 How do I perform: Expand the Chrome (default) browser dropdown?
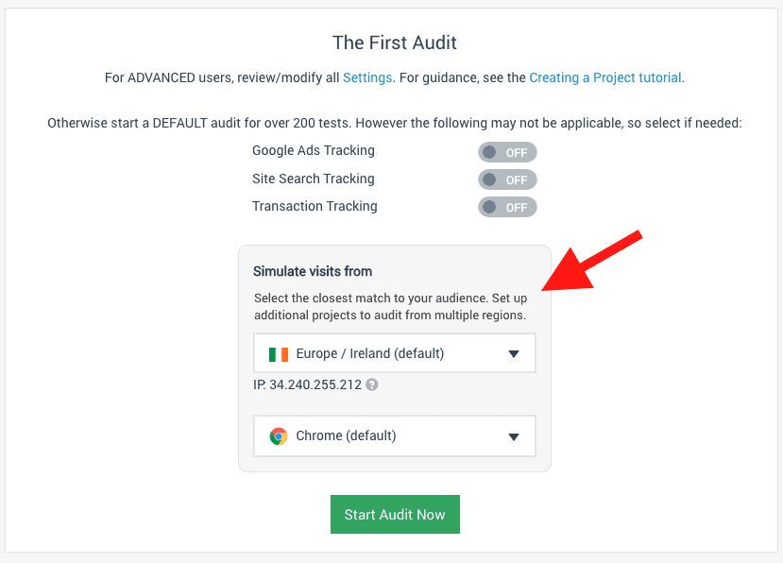pyautogui.click(x=395, y=435)
